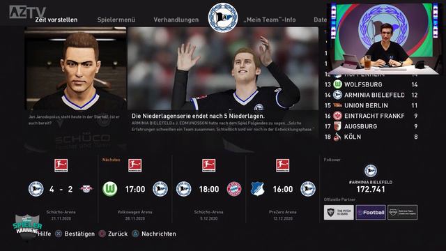Open the Verhandlungen tab
Image resolution: width=446 pixels, height=251 pixels.
click(x=176, y=20)
